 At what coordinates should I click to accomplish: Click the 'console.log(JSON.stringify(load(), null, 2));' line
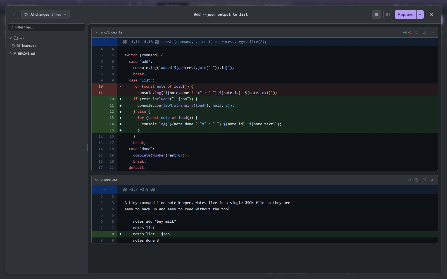(x=265, y=105)
